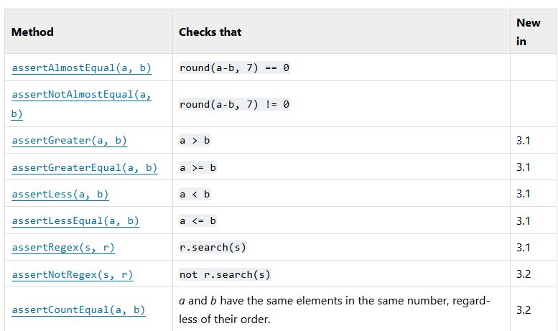Image resolution: width=558 pixels, height=331 pixels.
Task: Click the "r.search(s)" code in assertRegex row
Action: (x=213, y=248)
